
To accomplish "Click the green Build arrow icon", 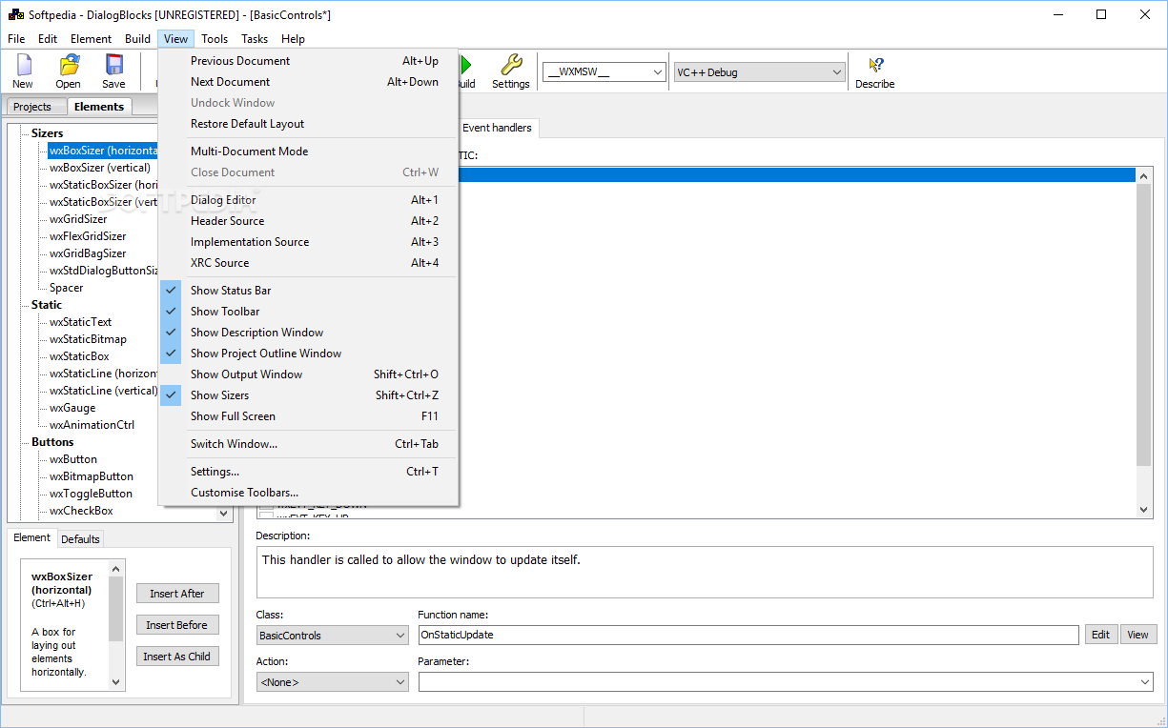I will click(466, 65).
